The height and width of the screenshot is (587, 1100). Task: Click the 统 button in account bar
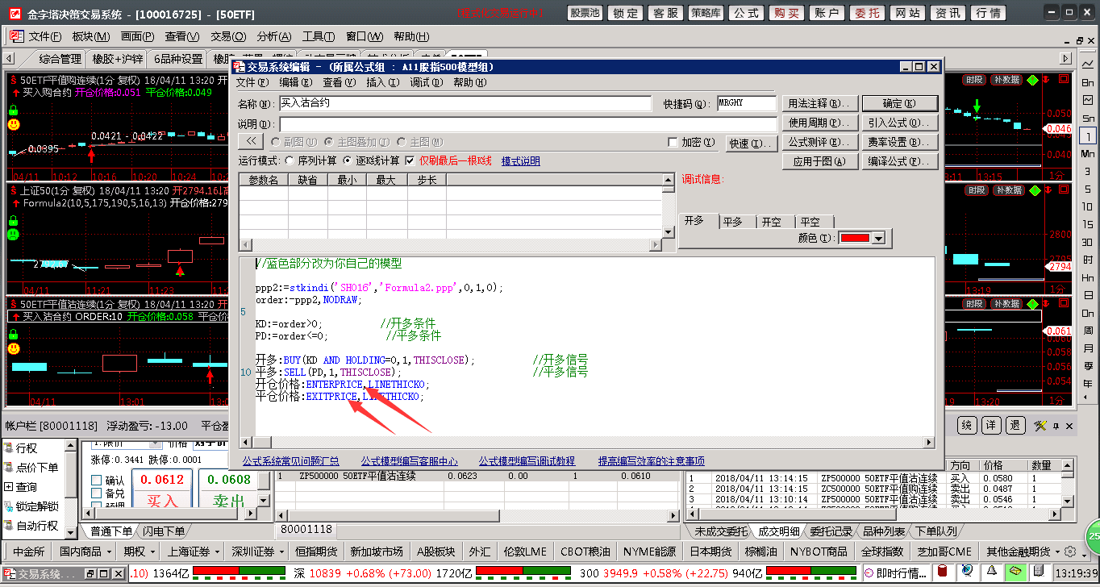966,425
